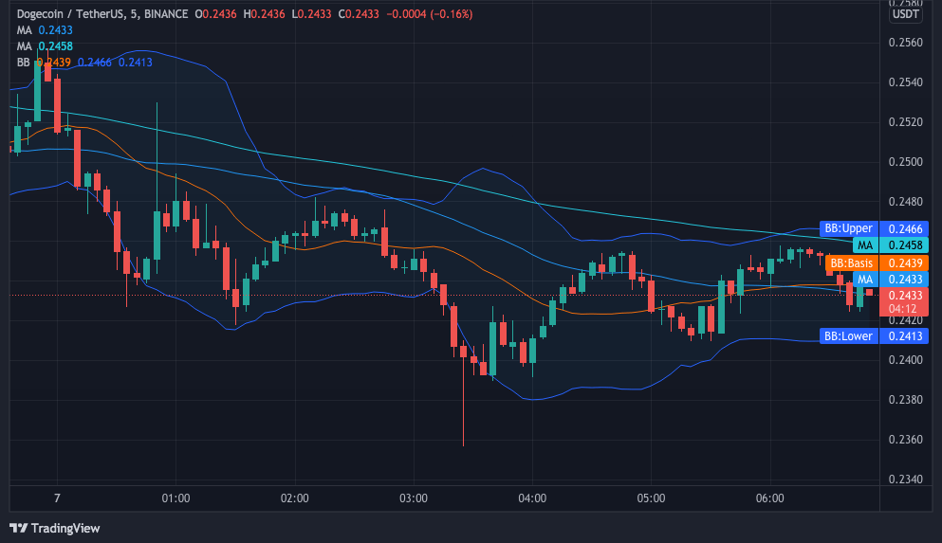Click the BB:Basis orange price label

pos(851,262)
